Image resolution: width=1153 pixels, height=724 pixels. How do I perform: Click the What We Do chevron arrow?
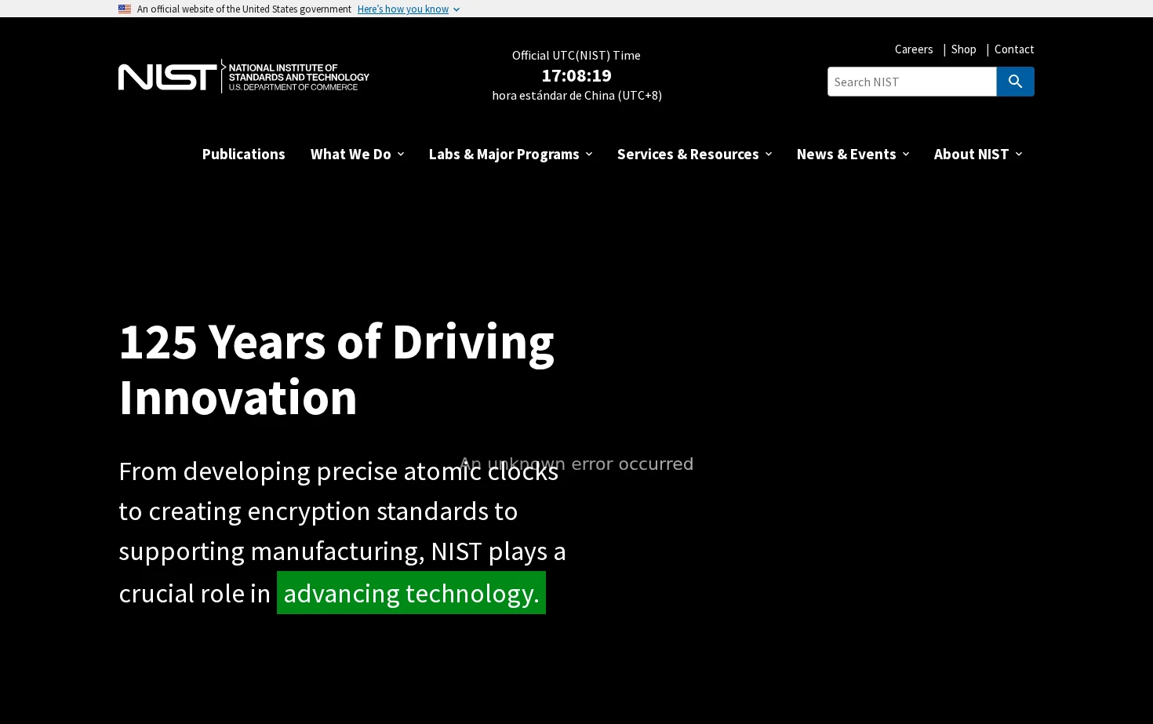coord(401,155)
